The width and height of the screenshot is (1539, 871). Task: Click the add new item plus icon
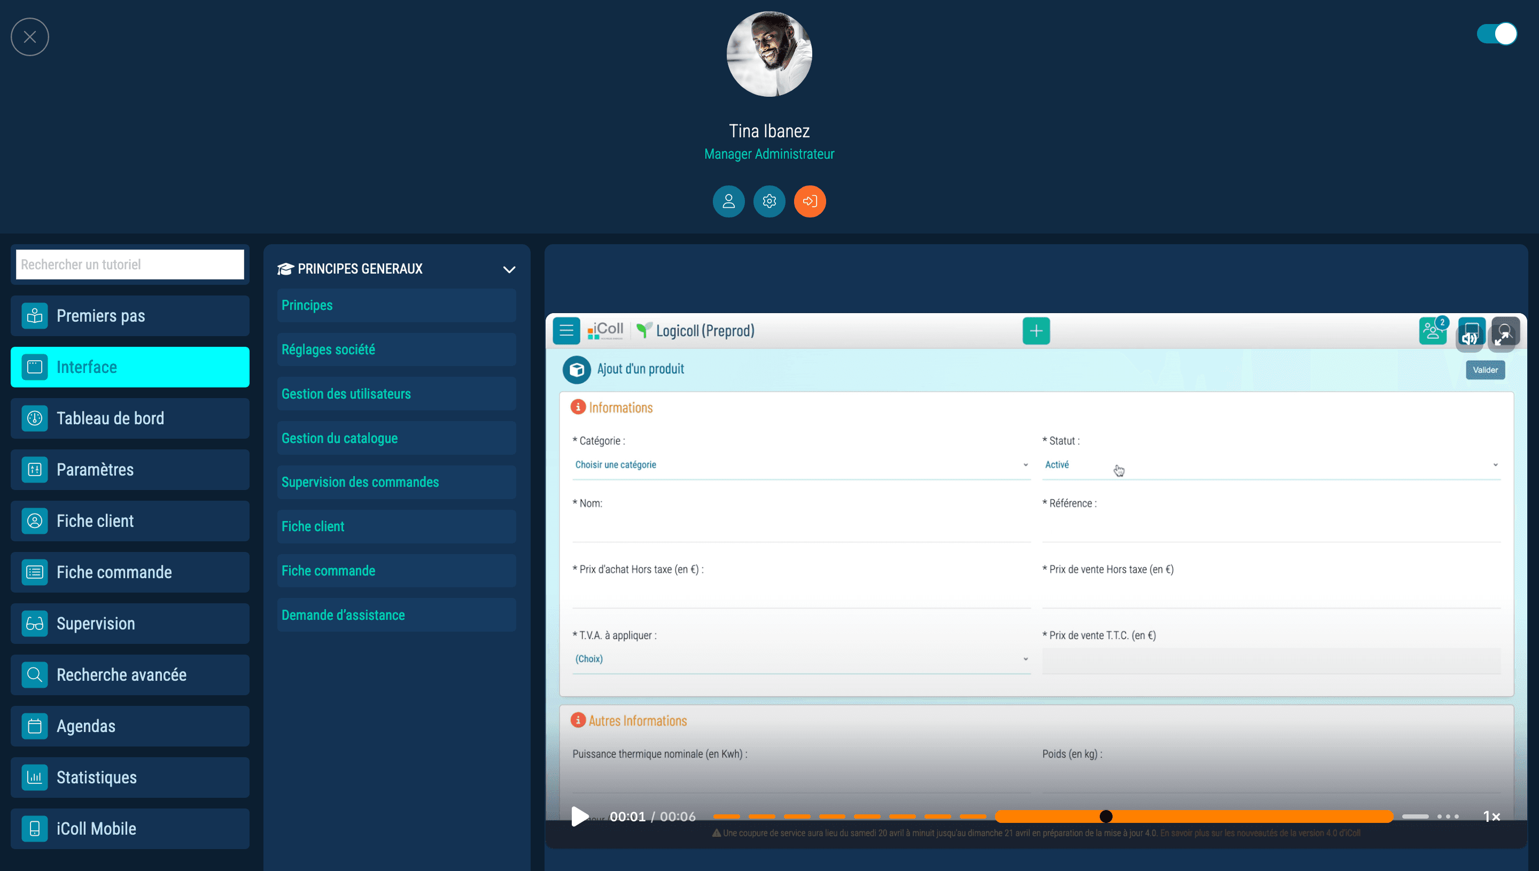[x=1036, y=331]
